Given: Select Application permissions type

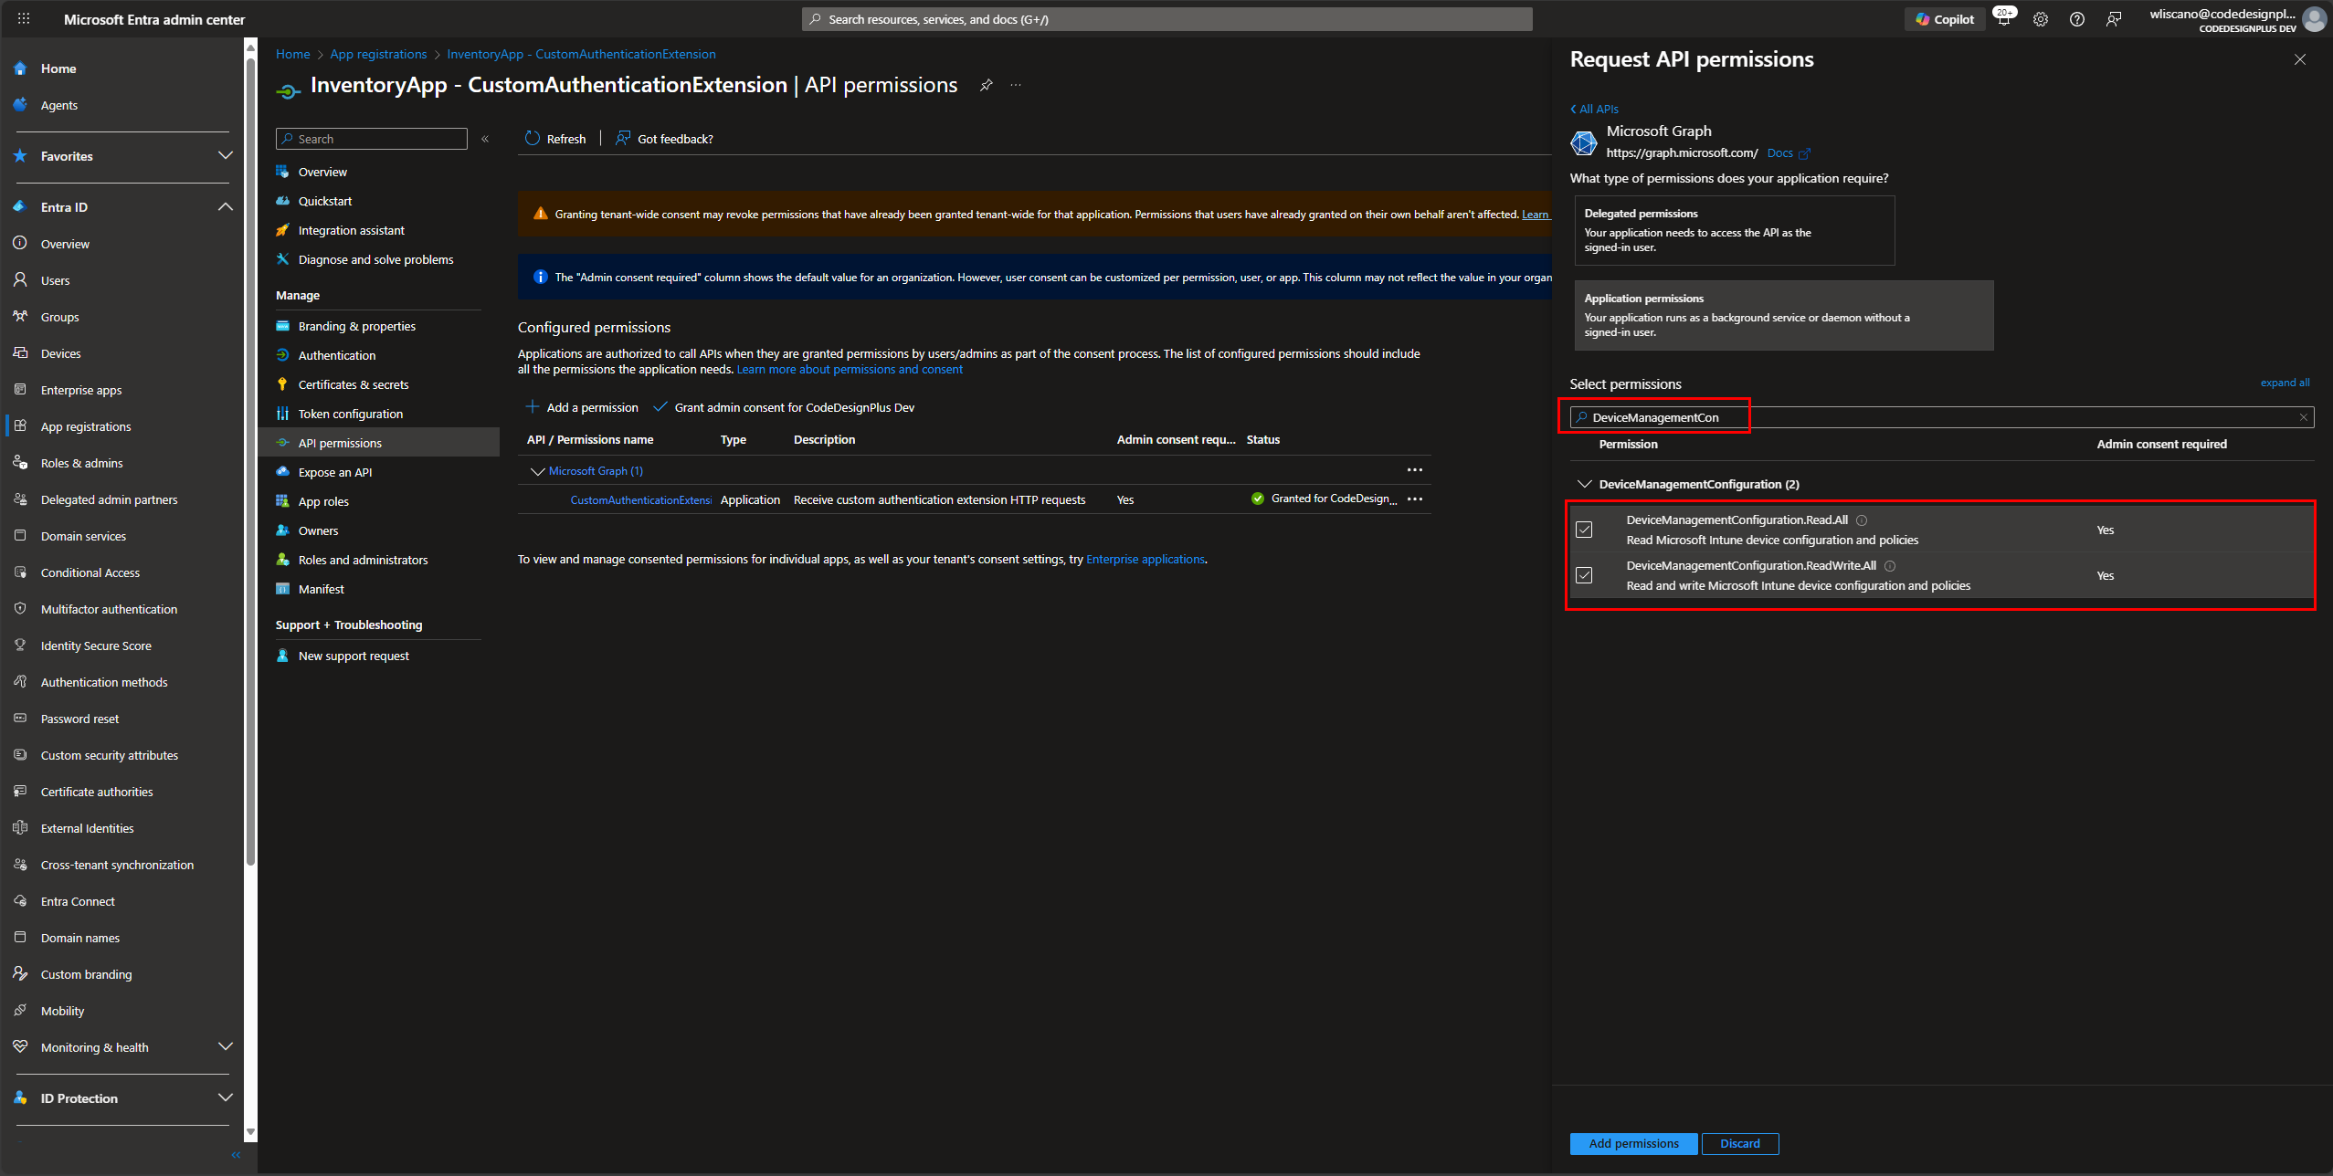Looking at the screenshot, I should (x=1783, y=315).
